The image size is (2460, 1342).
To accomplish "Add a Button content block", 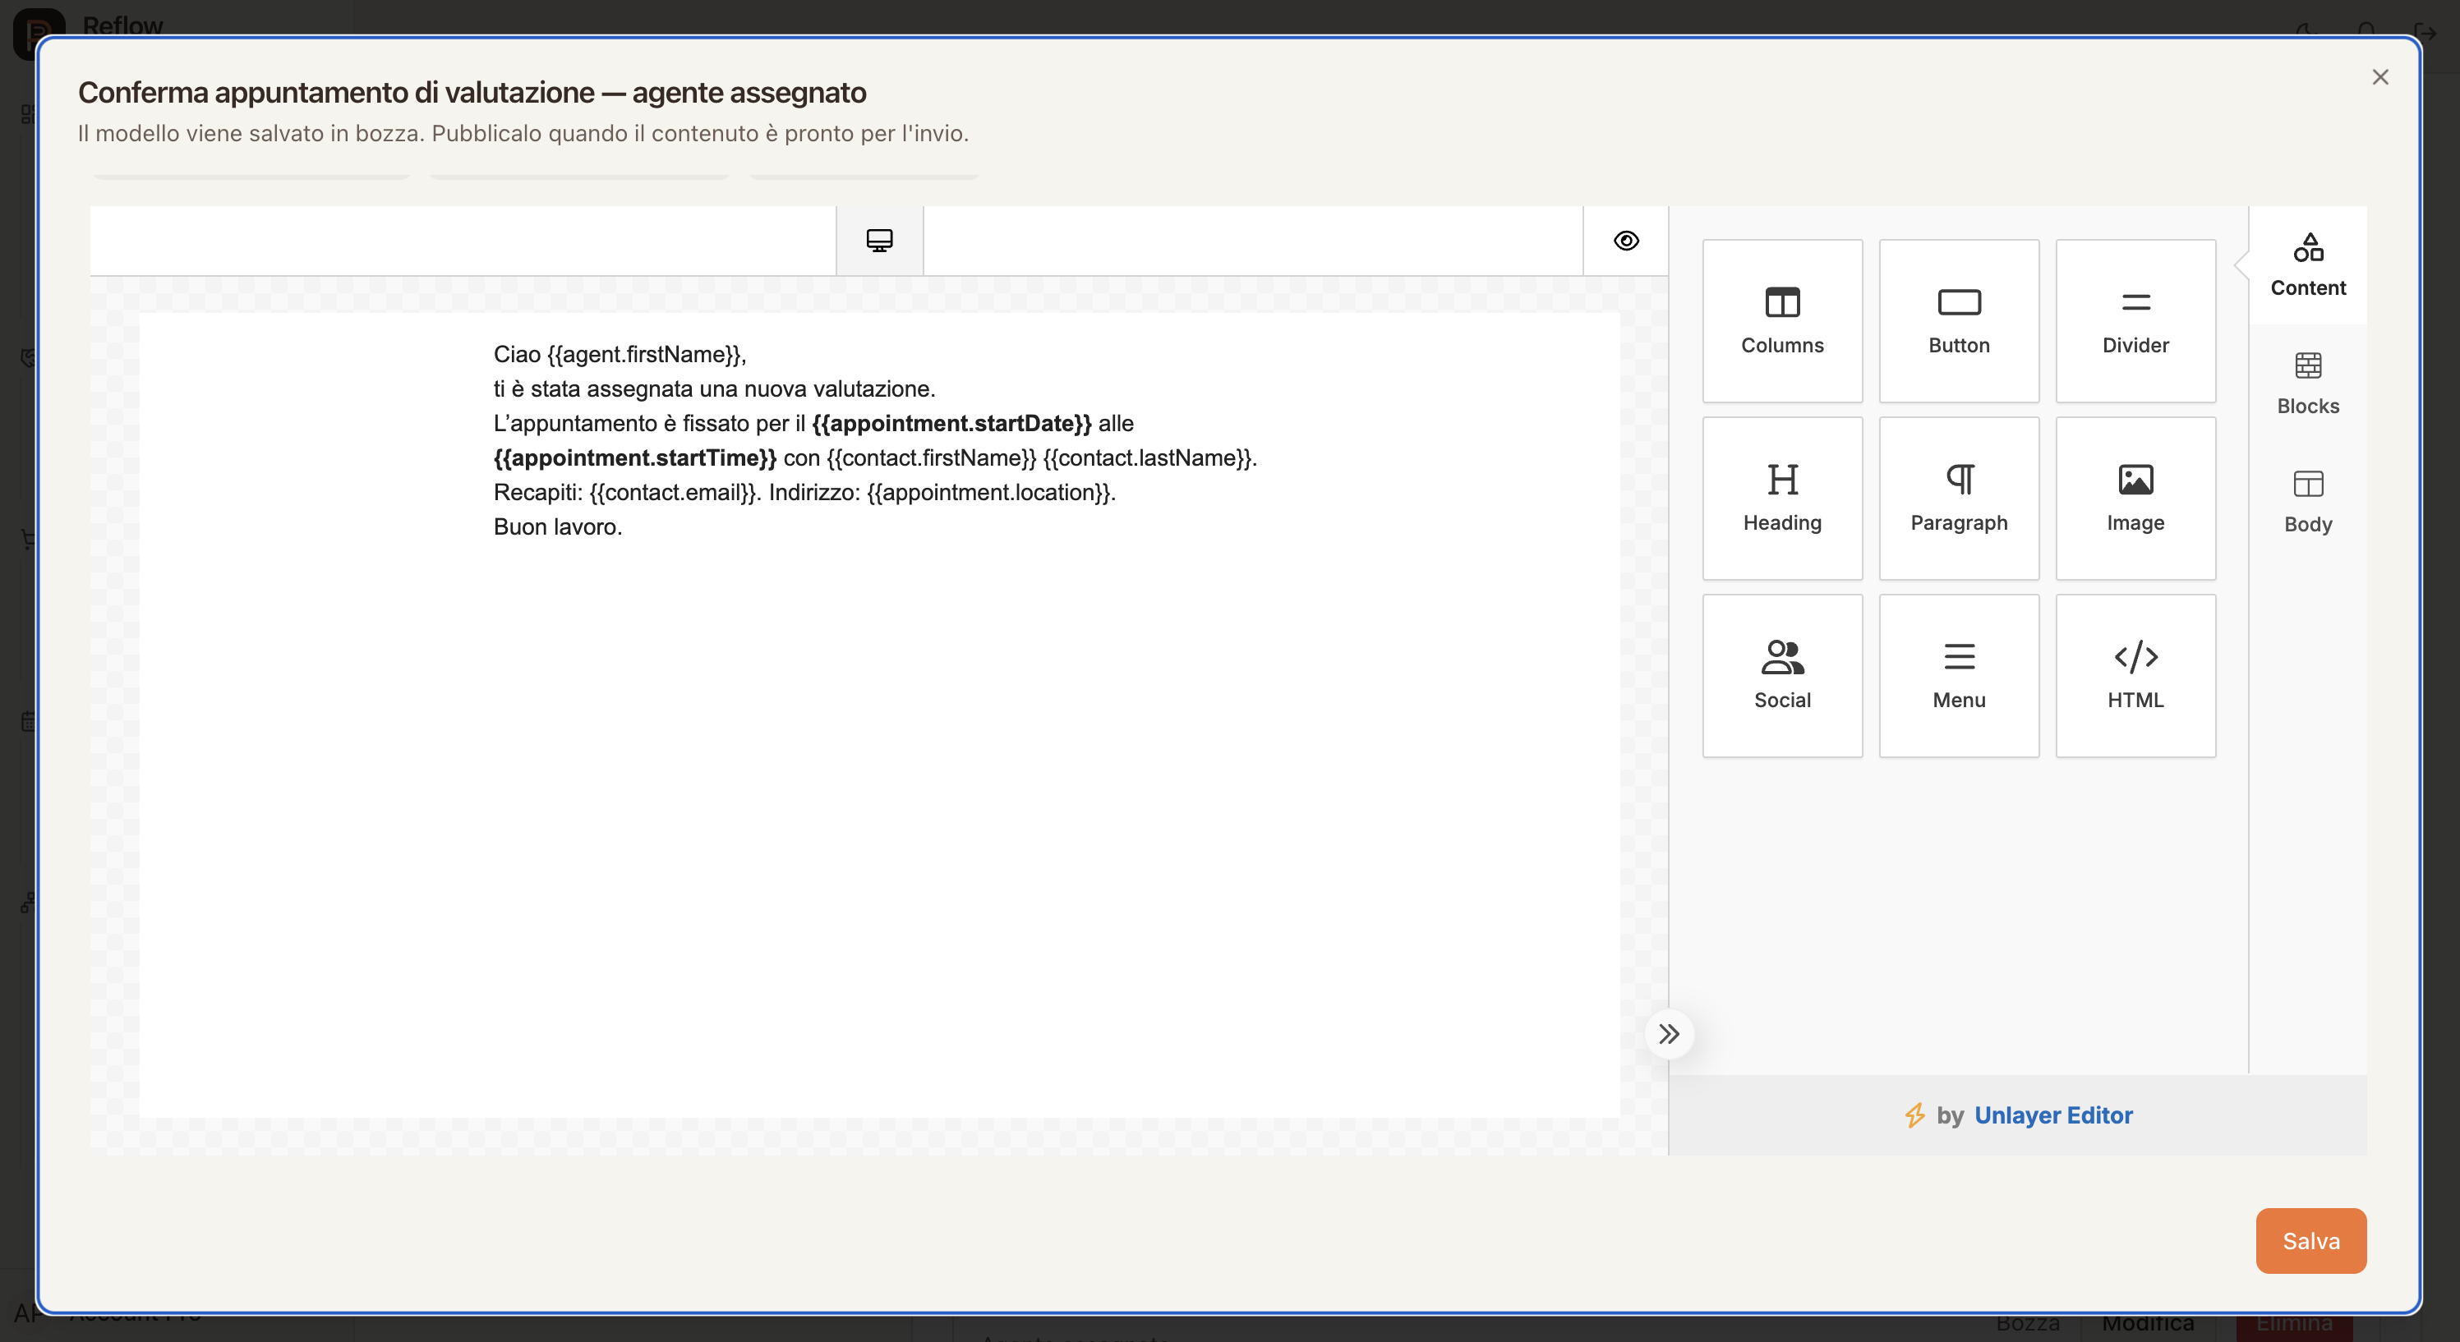I will 1959,320.
